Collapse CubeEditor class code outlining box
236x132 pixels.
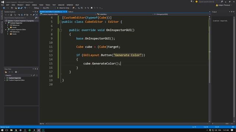point(60,22)
